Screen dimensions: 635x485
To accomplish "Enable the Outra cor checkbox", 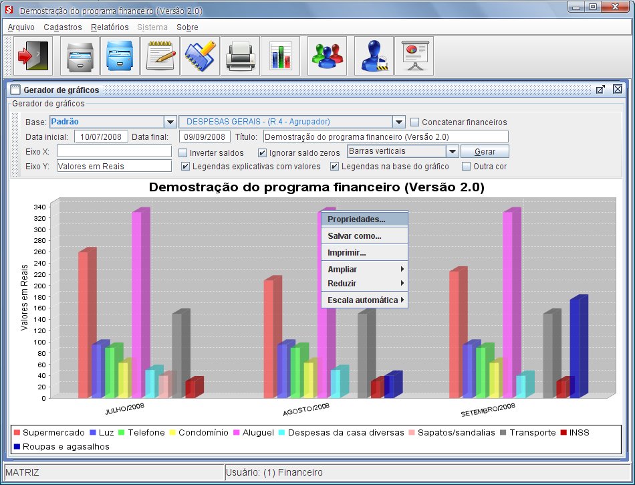I will [x=466, y=166].
